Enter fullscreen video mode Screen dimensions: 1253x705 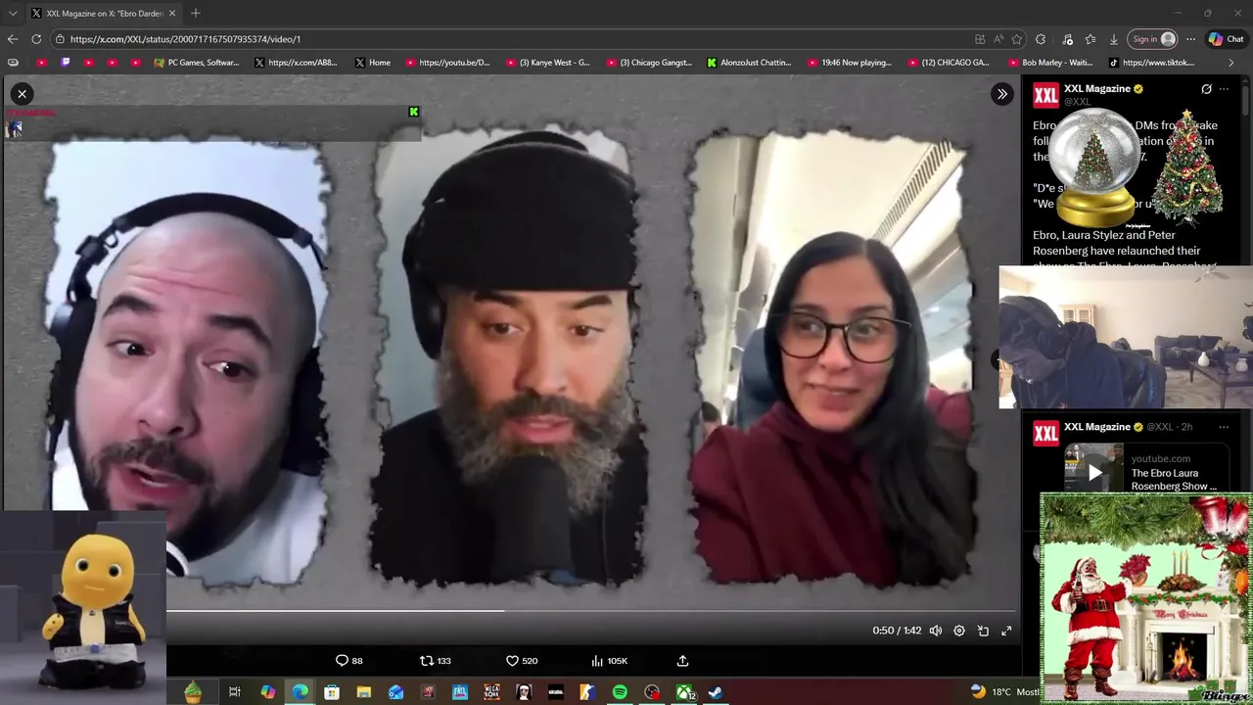click(x=1006, y=631)
